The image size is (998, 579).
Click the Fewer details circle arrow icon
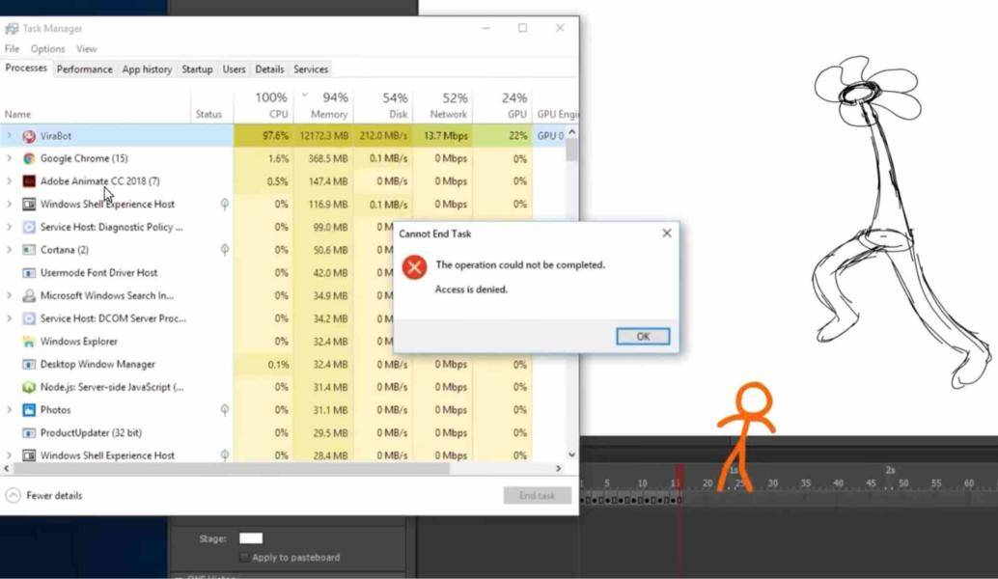[x=13, y=496]
